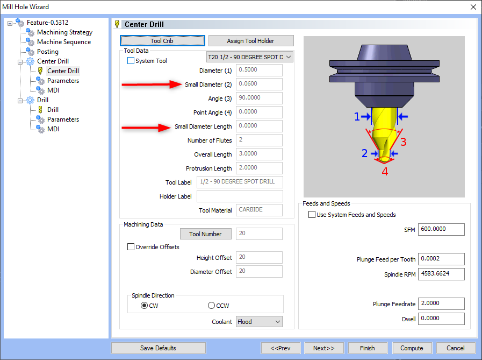Image resolution: width=482 pixels, height=360 pixels.
Task: Collapse the Feature-0.5312 tree node
Action: tap(10, 23)
